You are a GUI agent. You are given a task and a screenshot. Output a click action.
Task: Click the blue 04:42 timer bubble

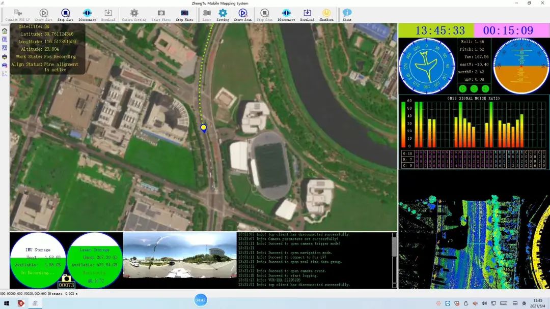(x=200, y=300)
